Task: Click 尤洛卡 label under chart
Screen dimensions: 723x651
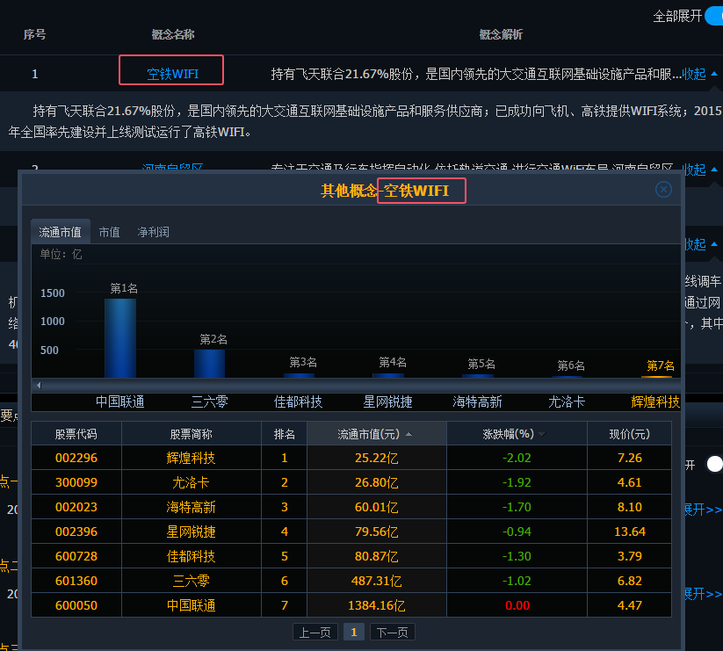Action: 567,401
